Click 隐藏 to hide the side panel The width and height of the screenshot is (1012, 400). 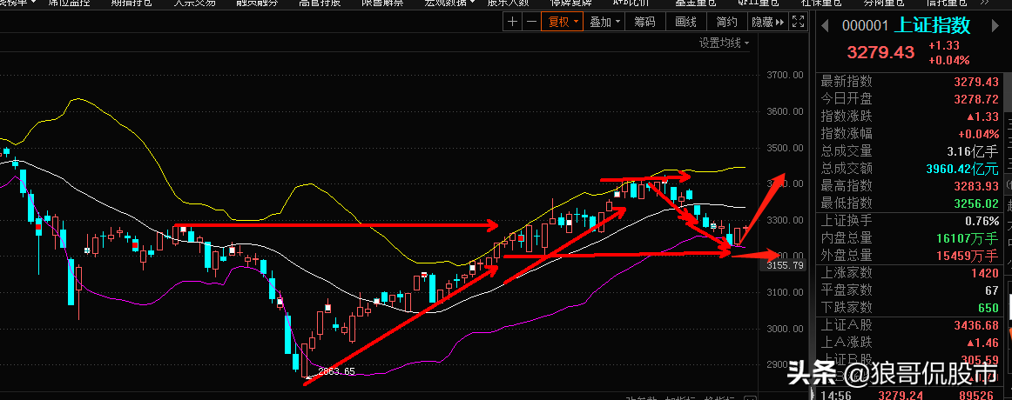[767, 22]
